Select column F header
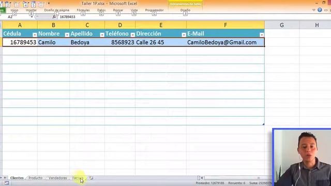Image resolution: width=331 pixels, height=186 pixels. [225, 25]
